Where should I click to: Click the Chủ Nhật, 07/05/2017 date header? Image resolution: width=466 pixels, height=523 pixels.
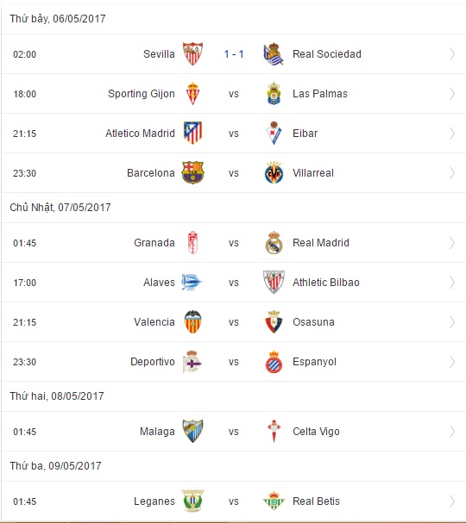point(60,208)
